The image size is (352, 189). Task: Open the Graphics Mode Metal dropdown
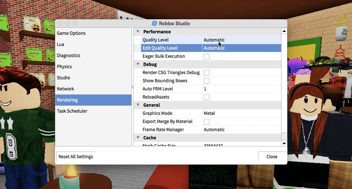click(x=242, y=113)
